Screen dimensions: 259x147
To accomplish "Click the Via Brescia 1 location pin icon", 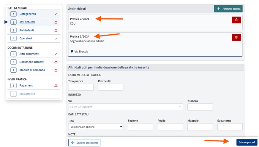I will (x=72, y=52).
